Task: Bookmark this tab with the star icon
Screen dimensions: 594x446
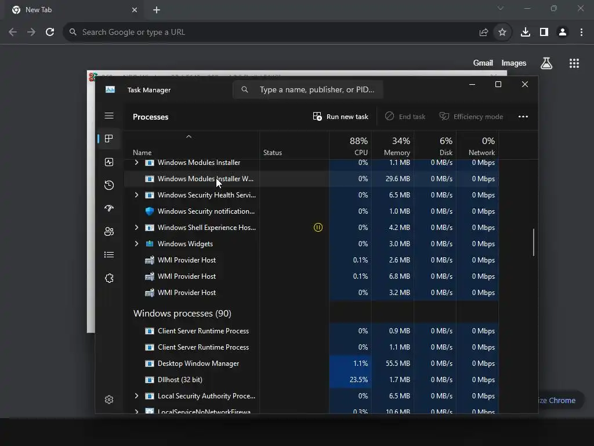Action: tap(502, 33)
